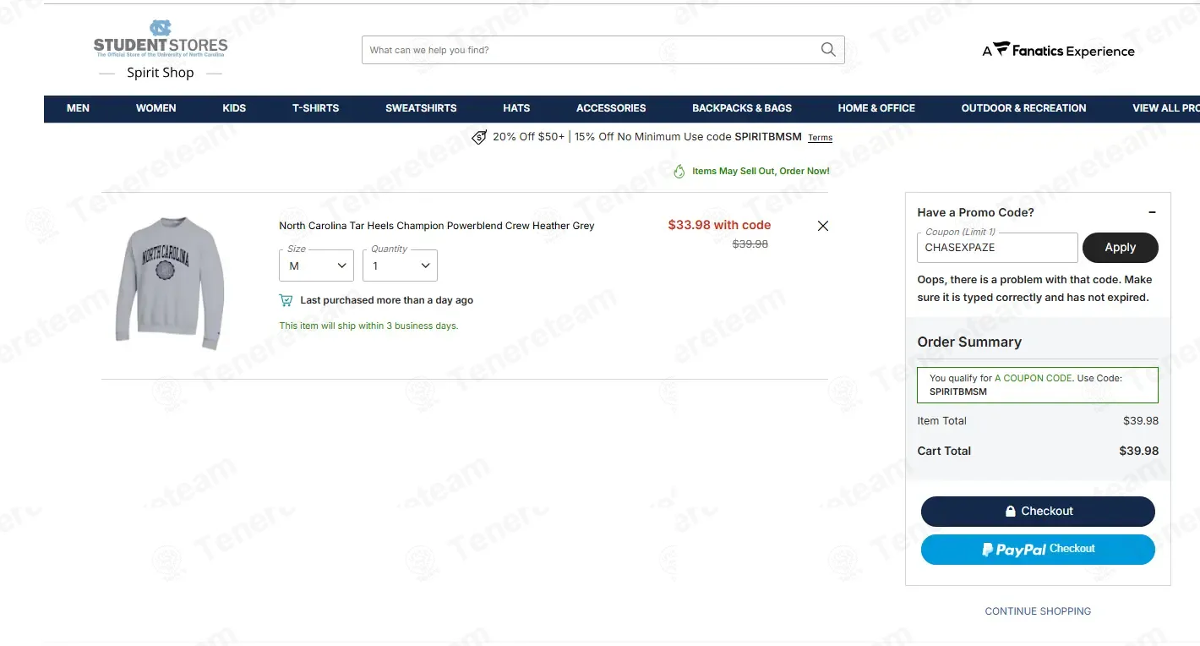Open the Backpacks & Bags menu

point(742,108)
